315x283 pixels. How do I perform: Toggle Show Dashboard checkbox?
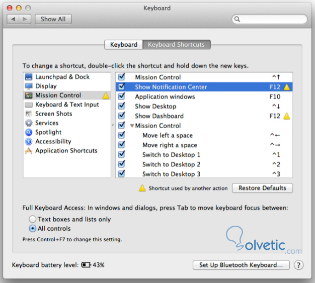coord(121,116)
